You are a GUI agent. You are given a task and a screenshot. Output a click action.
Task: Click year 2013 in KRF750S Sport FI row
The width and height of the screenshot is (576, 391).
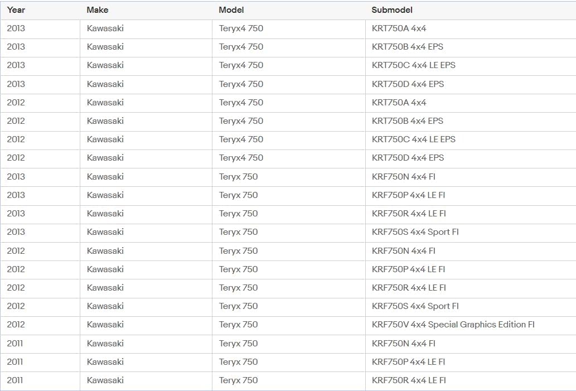tap(16, 232)
